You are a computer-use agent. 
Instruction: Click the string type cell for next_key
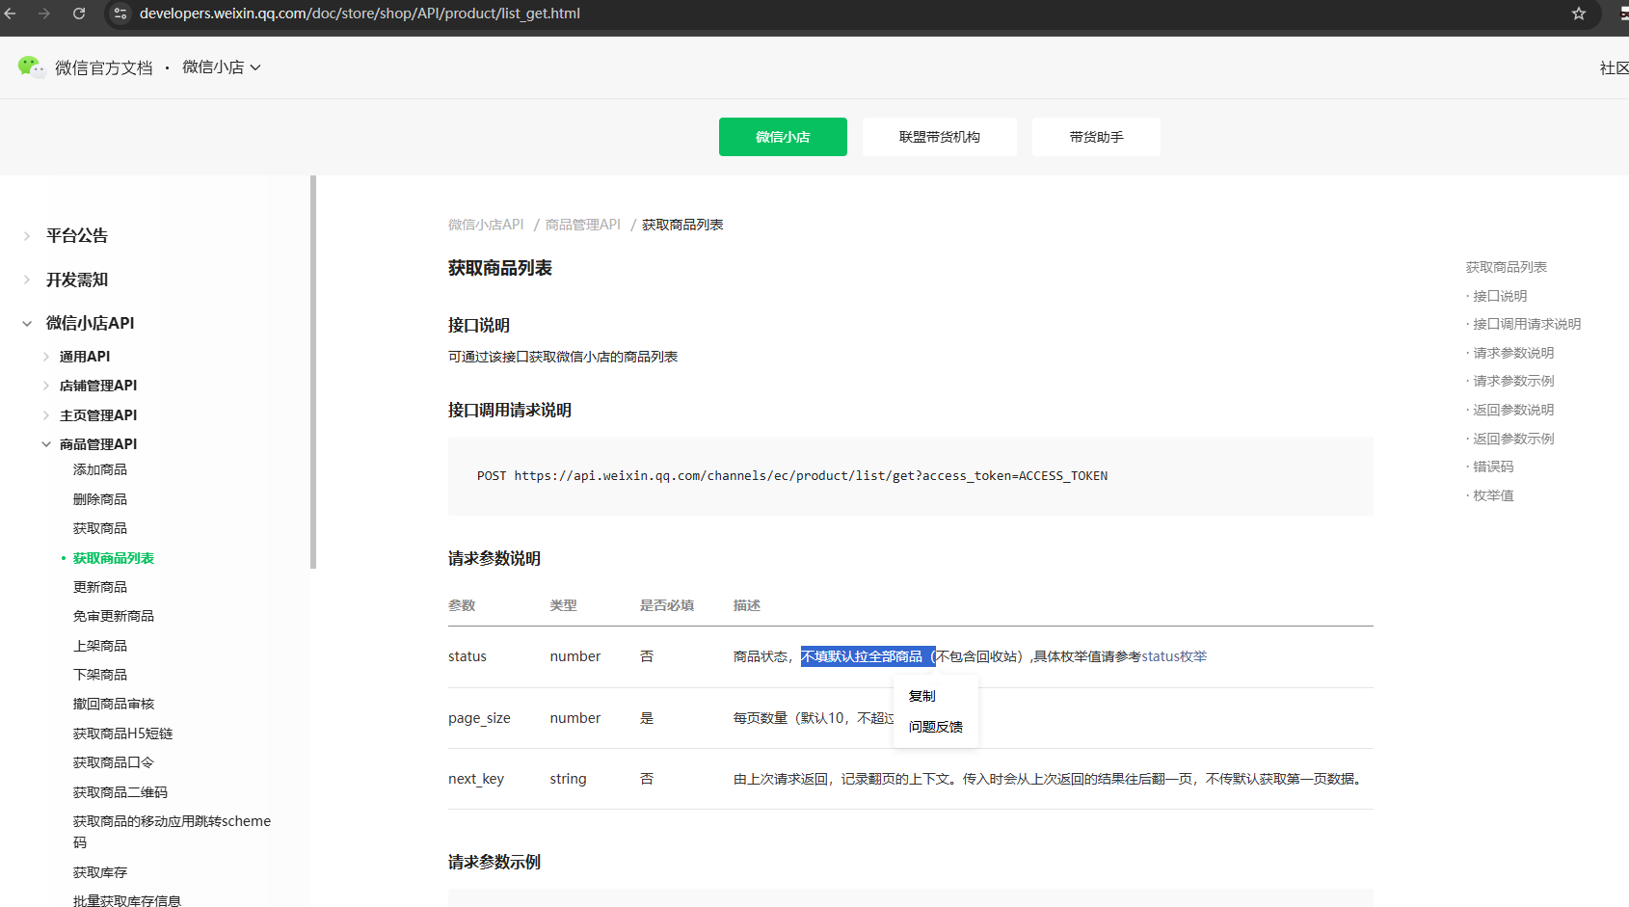pyautogui.click(x=568, y=779)
